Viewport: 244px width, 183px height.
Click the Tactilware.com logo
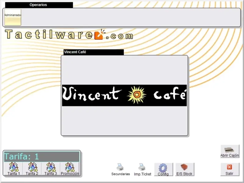click(x=69, y=34)
